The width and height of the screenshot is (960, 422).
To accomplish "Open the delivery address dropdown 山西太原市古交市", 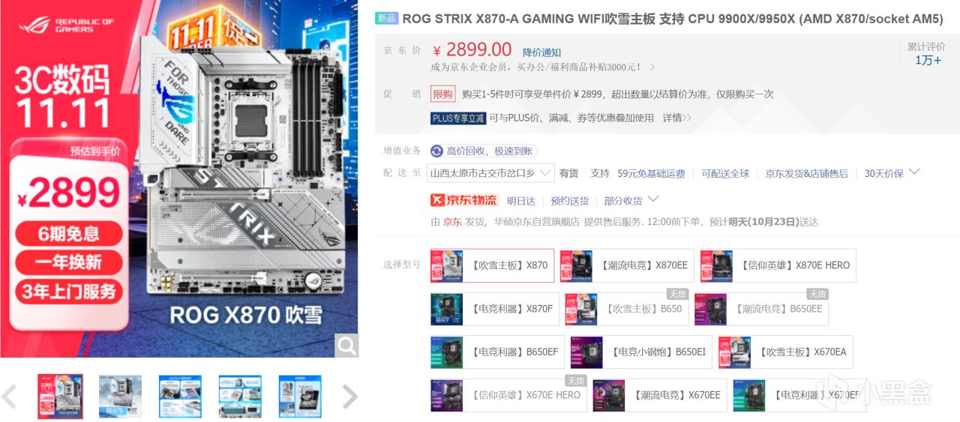I will pyautogui.click(x=490, y=173).
